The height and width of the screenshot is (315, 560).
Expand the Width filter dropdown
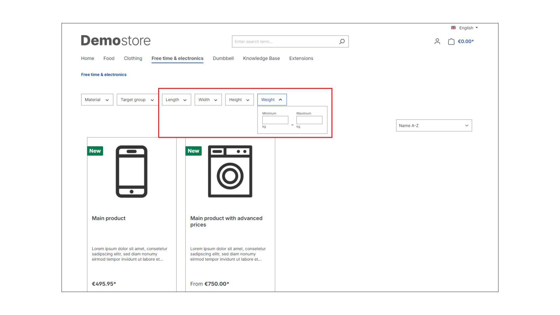click(x=208, y=100)
